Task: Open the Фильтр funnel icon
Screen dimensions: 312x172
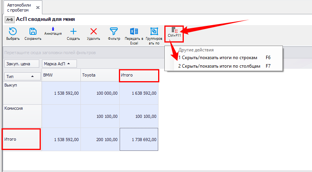Action: click(x=114, y=32)
